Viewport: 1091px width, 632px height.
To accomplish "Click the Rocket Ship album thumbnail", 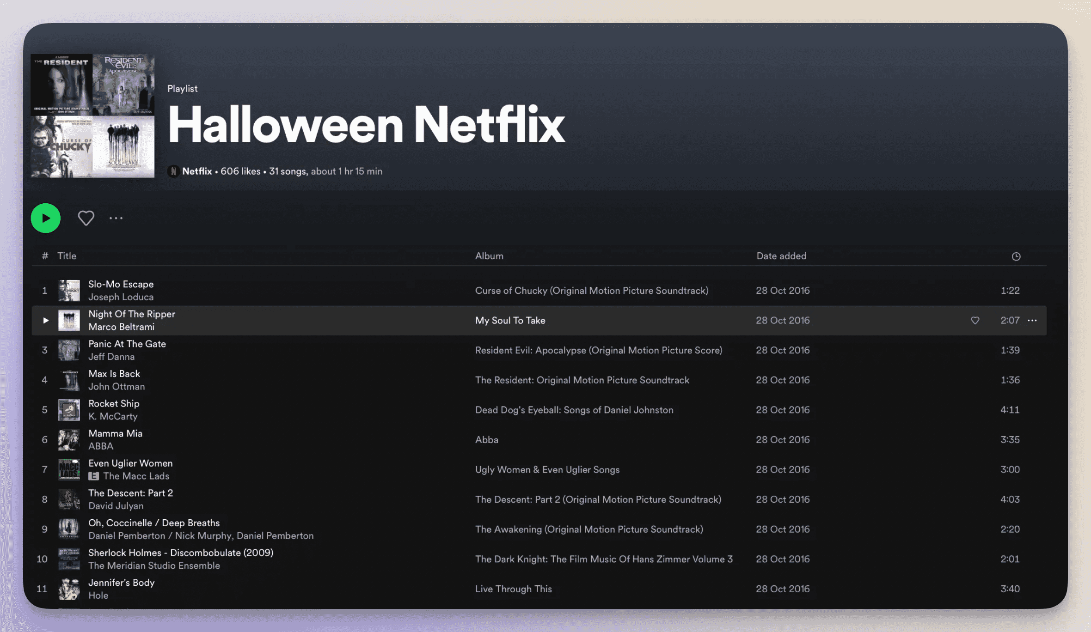I will coord(69,410).
